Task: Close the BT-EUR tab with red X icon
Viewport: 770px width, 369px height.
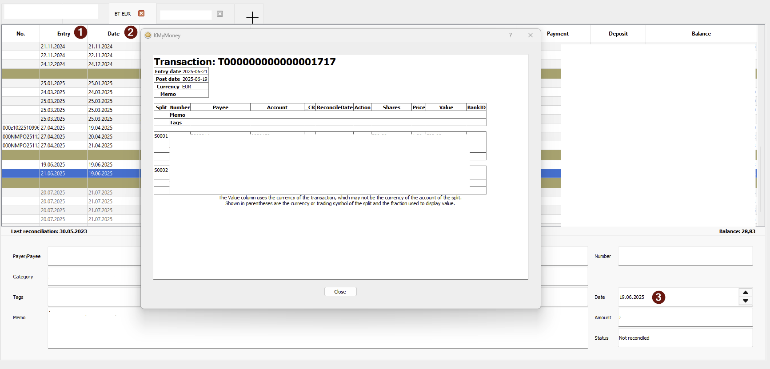Action: (141, 13)
